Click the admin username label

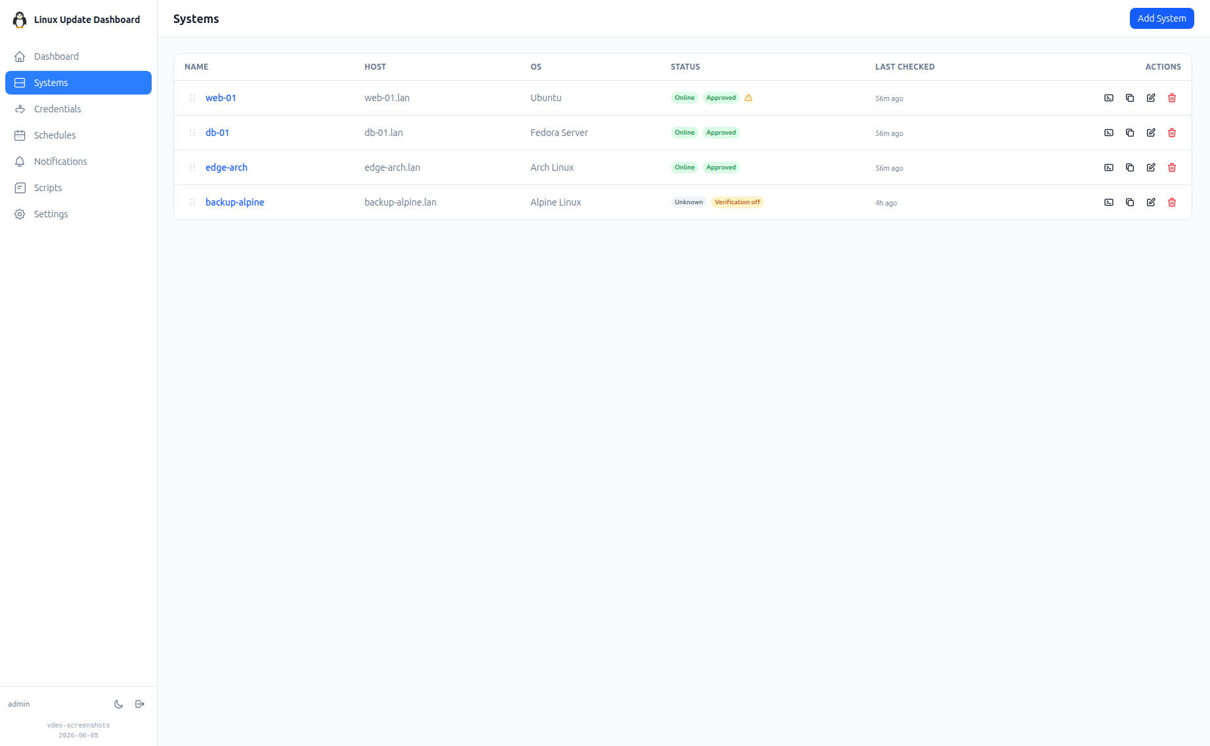[x=19, y=704]
